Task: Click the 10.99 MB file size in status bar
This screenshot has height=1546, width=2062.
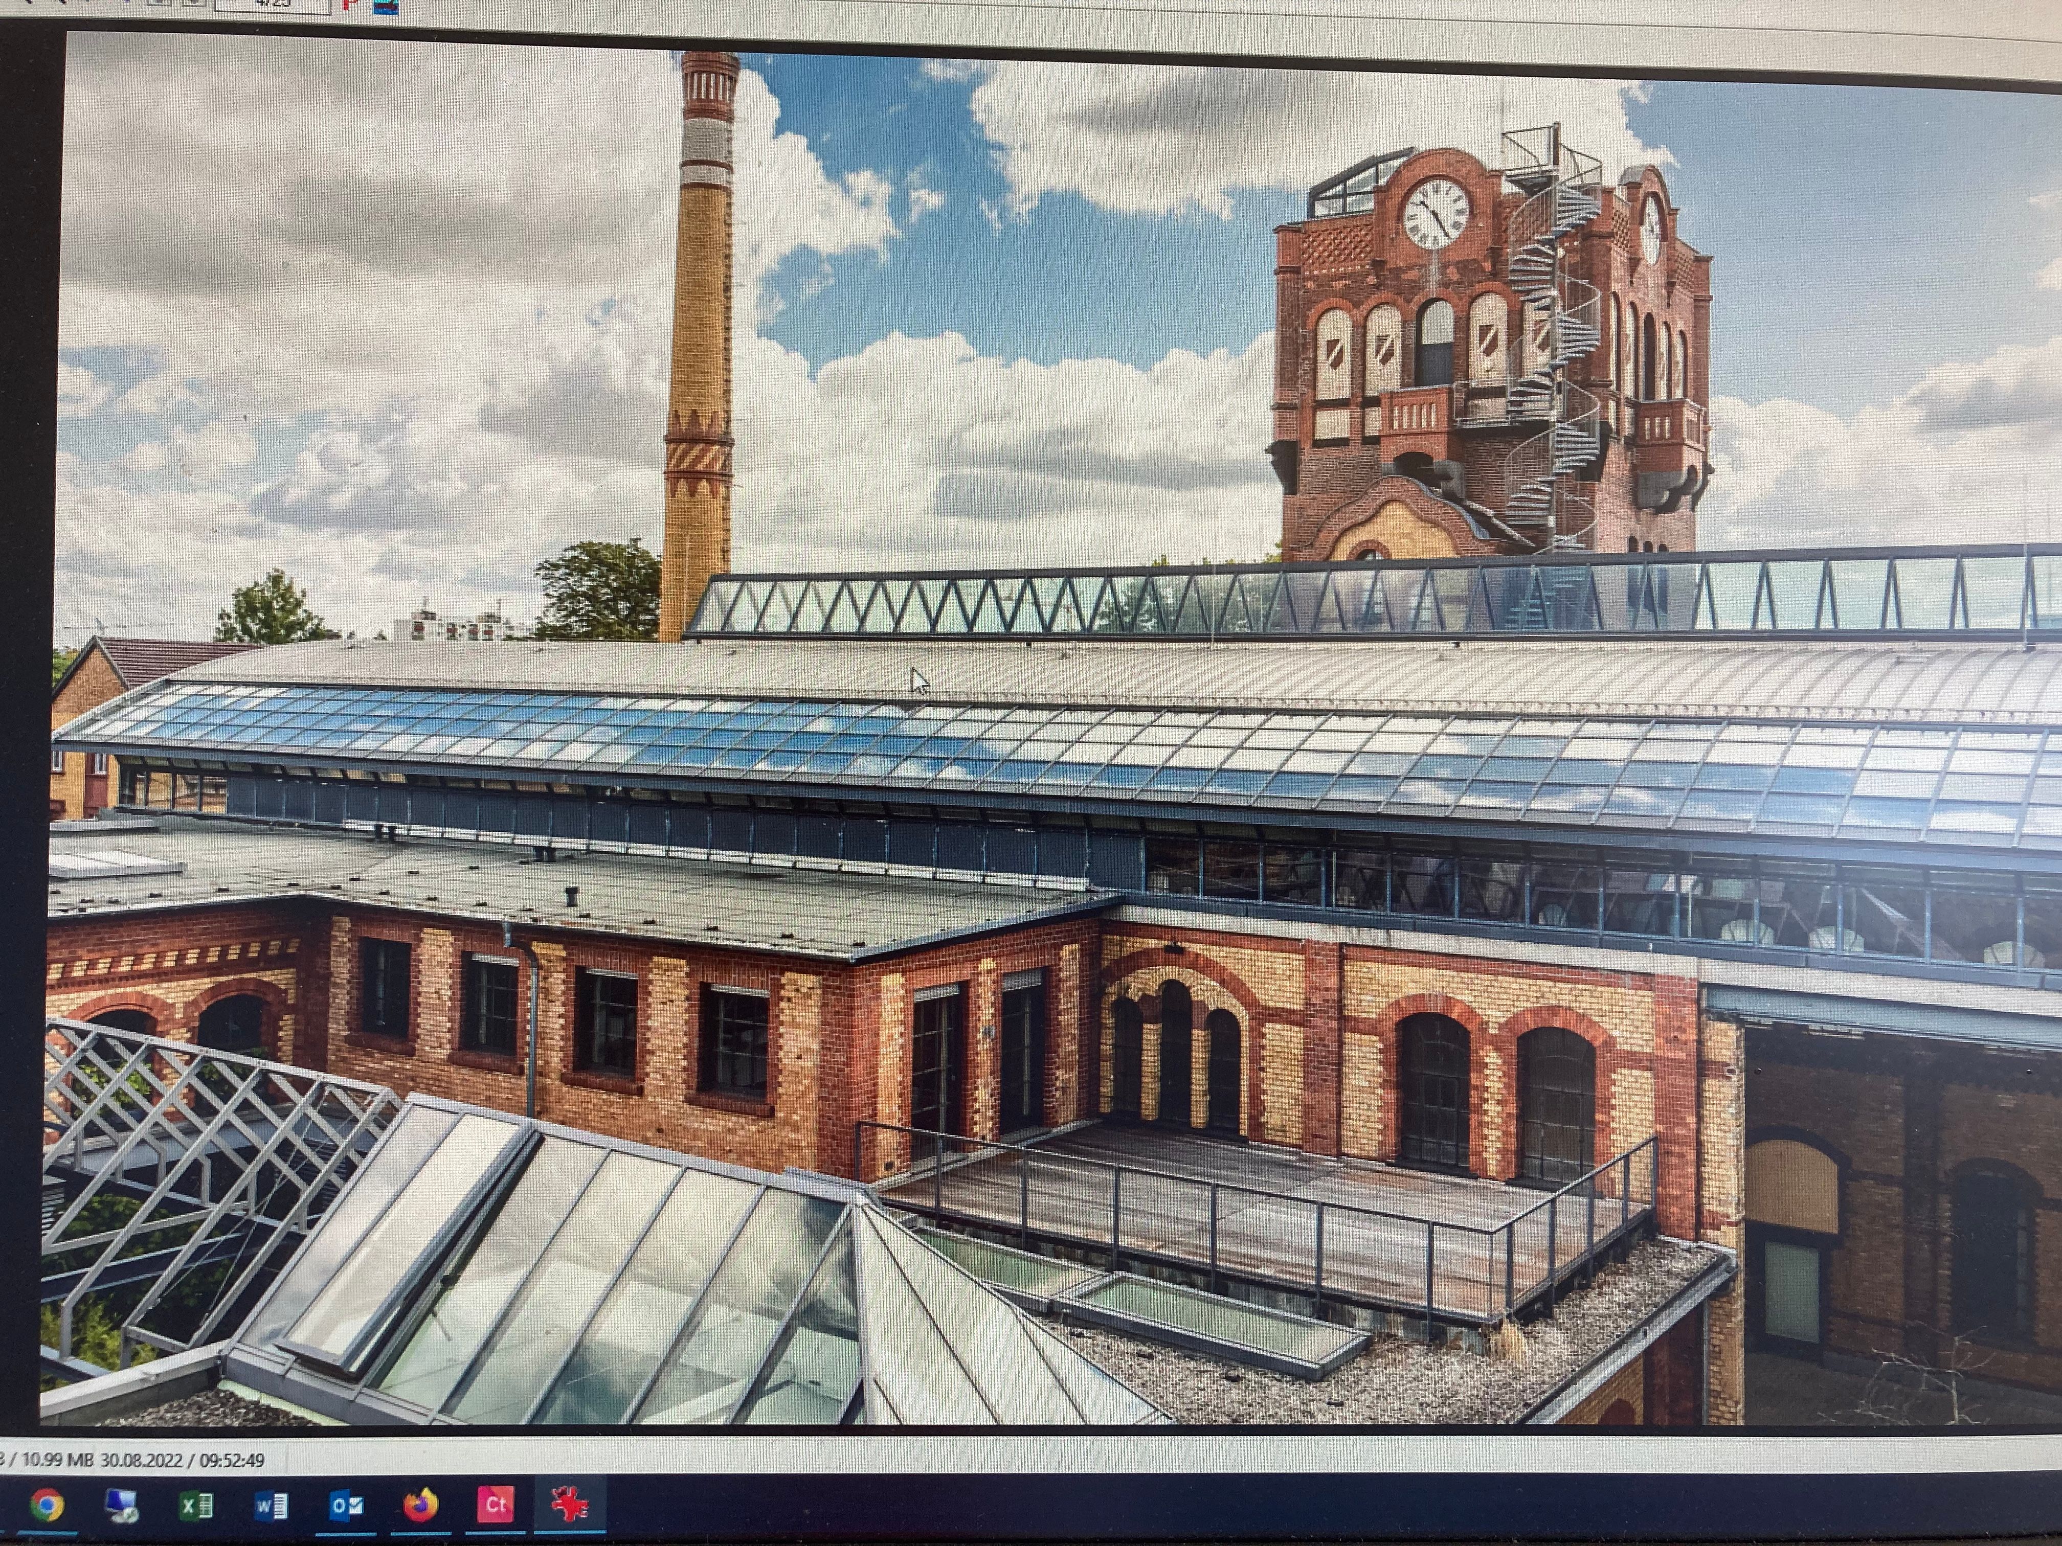Action: click(58, 1460)
